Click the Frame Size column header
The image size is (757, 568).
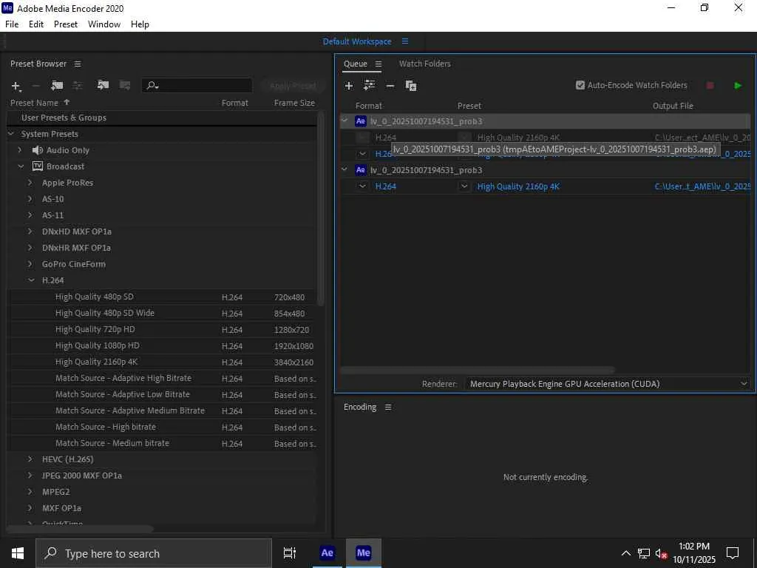click(294, 103)
